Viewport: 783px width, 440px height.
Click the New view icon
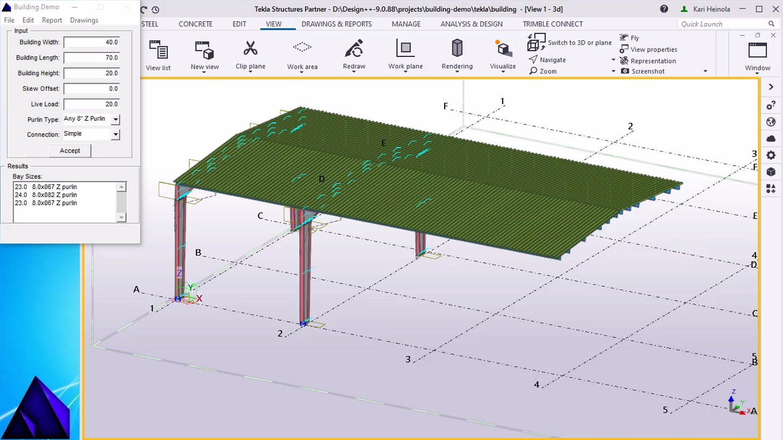[204, 50]
